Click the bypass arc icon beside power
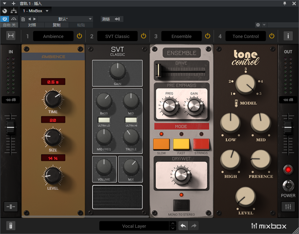The width and height of the screenshot is (299, 234). click(14, 19)
